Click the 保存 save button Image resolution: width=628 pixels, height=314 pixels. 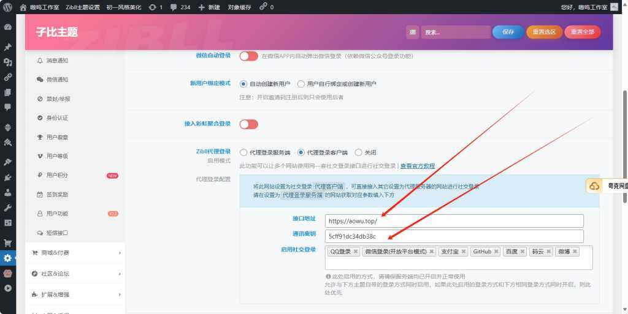click(508, 32)
